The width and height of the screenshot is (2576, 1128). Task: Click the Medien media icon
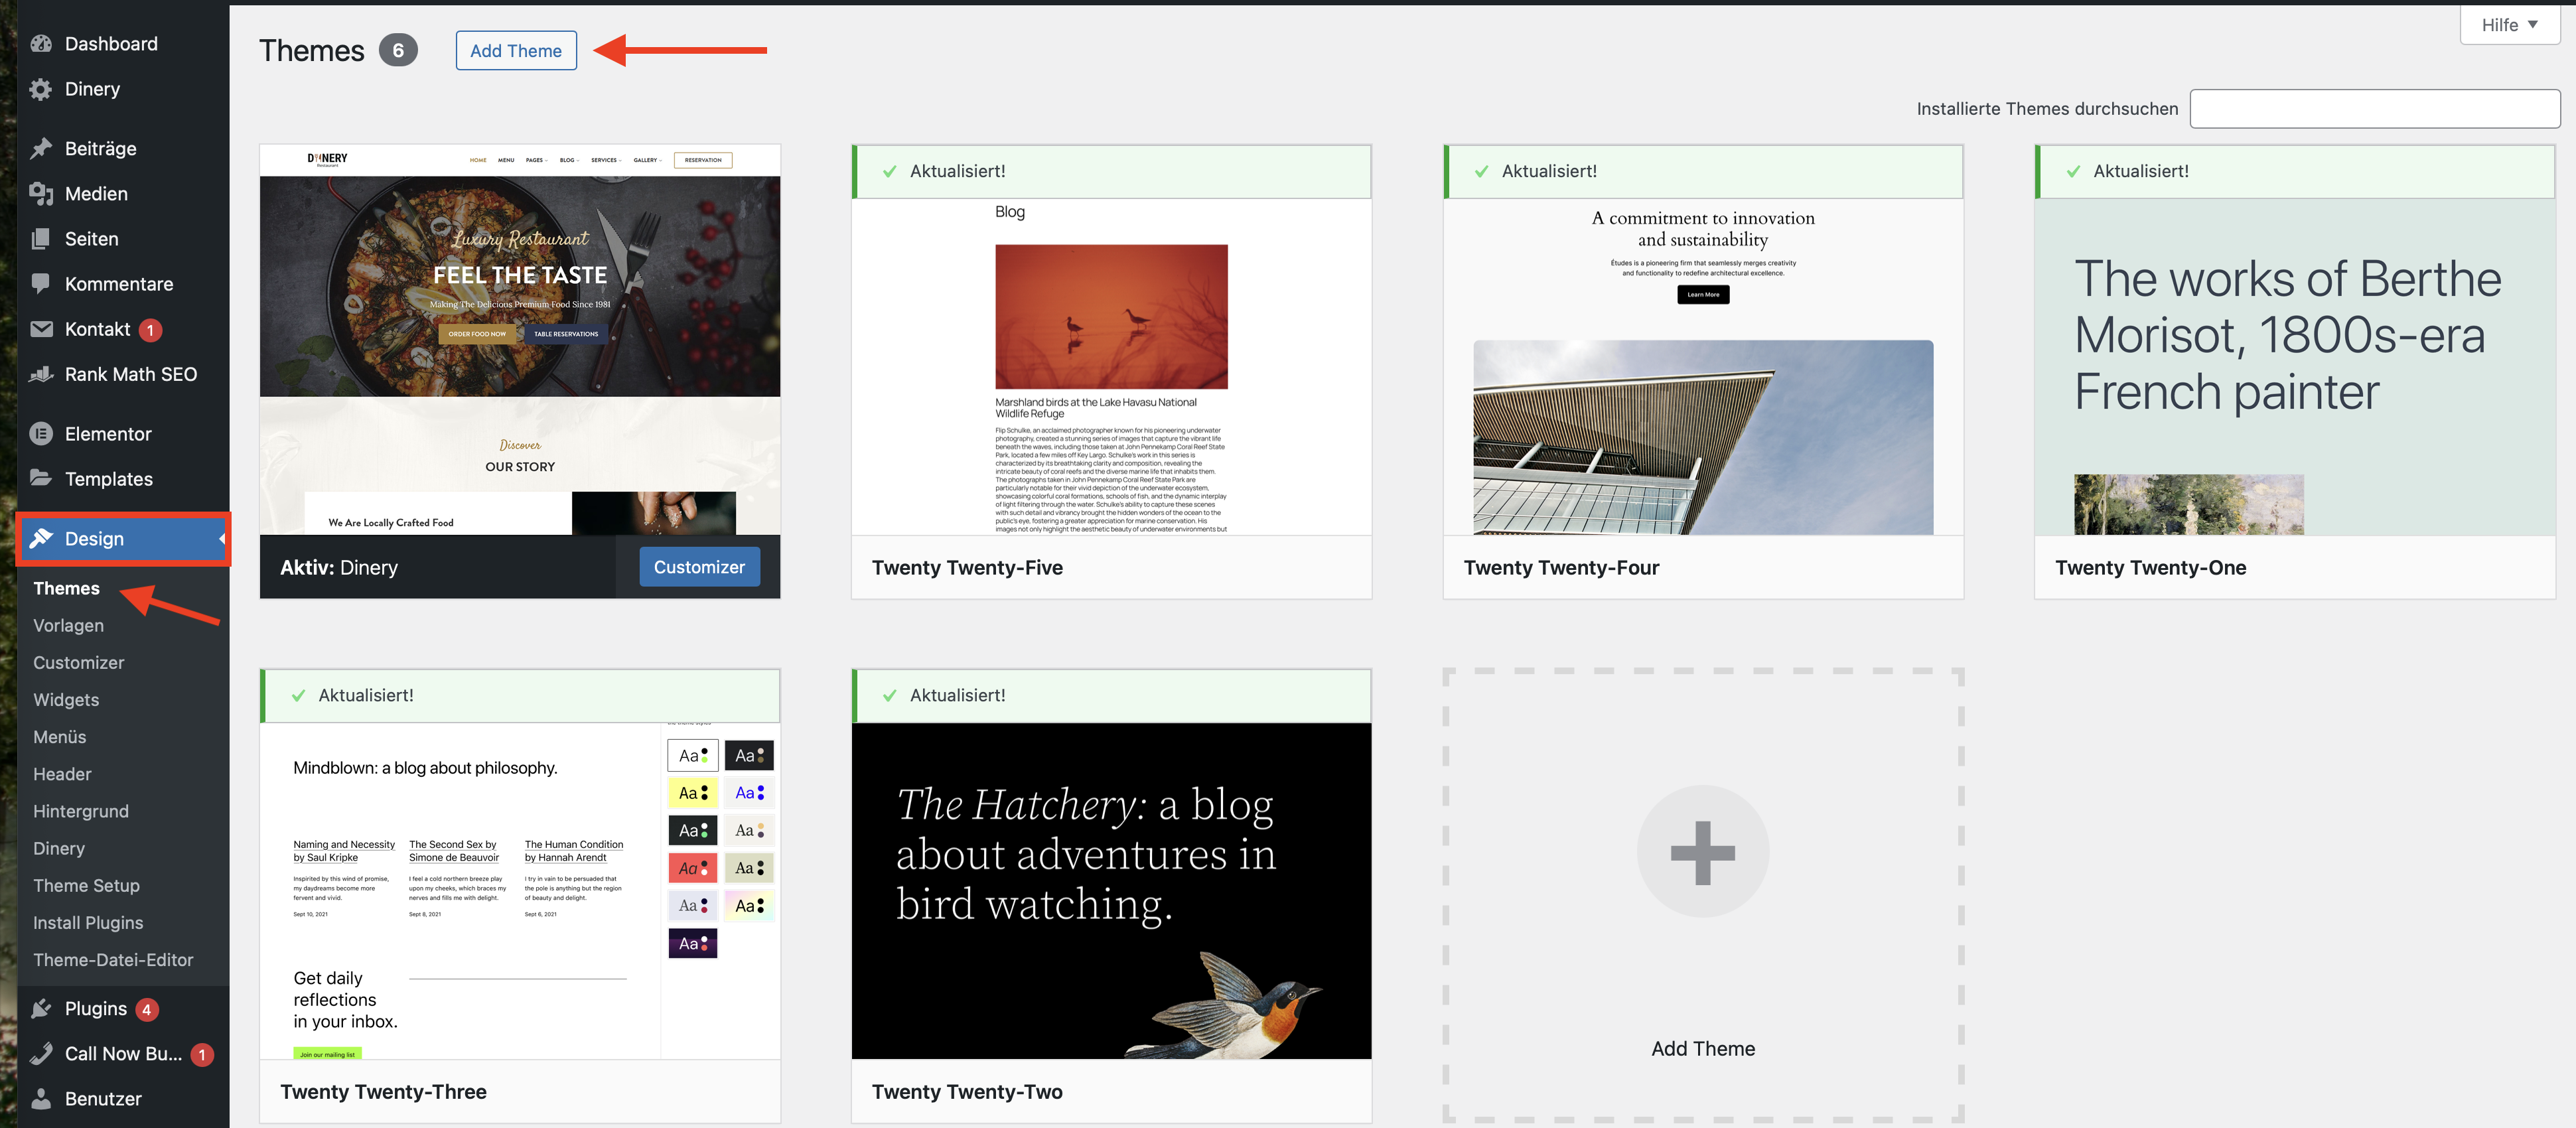41,194
